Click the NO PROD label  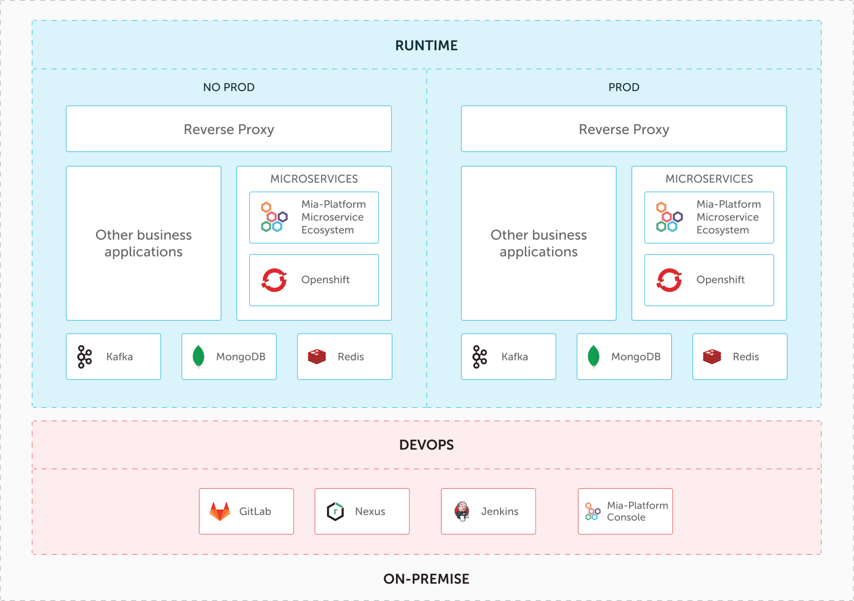point(229,87)
